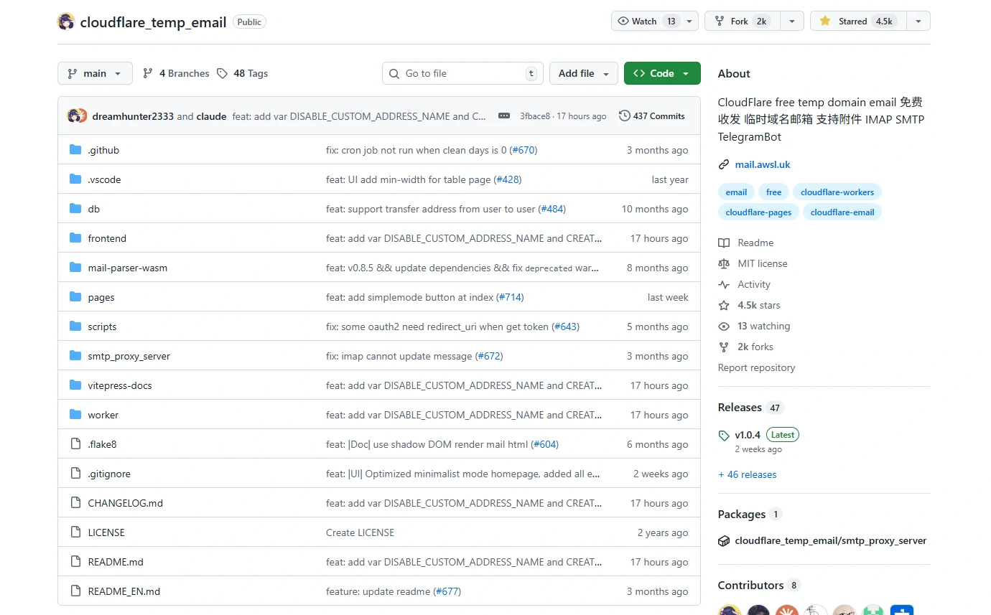The height and width of the screenshot is (615, 991).
Task: Open pull request #714 link
Action: click(x=511, y=297)
